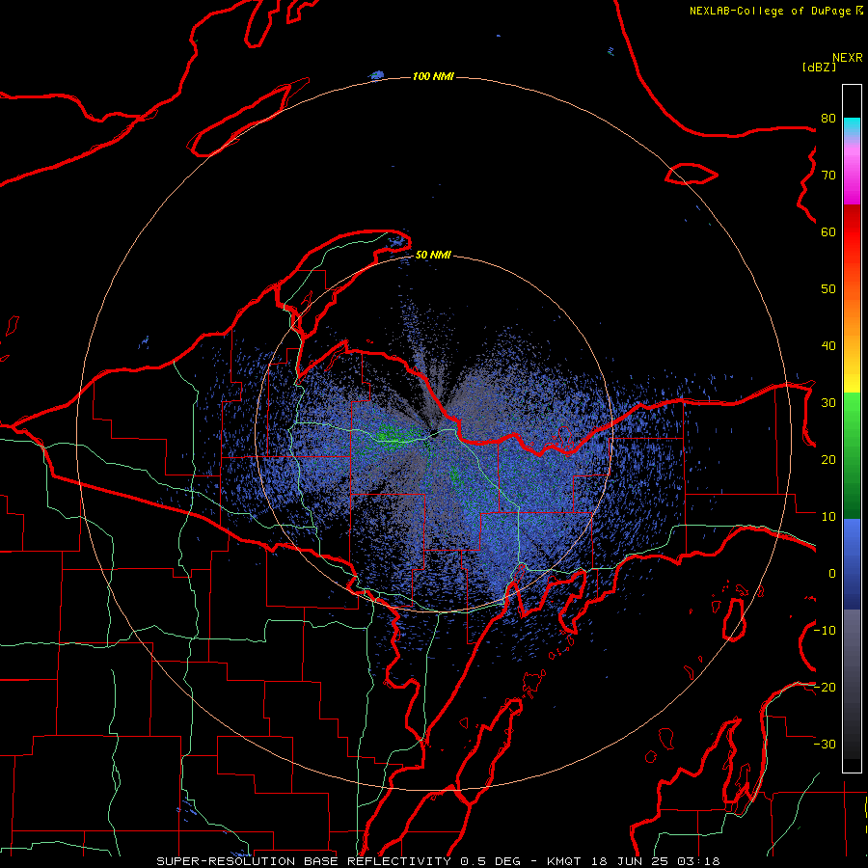The width and height of the screenshot is (868, 868).
Task: Click the 20 dBZ scale value
Action: click(828, 459)
